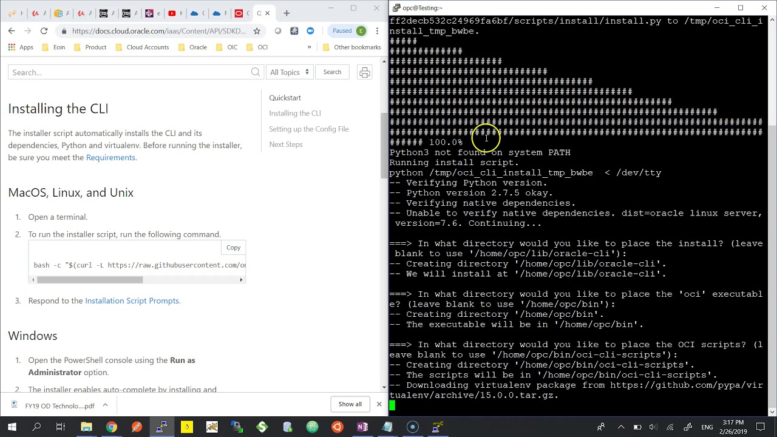Viewport: 777px width, 437px height.
Task: Jump to the Next Steps section
Action: tap(286, 144)
